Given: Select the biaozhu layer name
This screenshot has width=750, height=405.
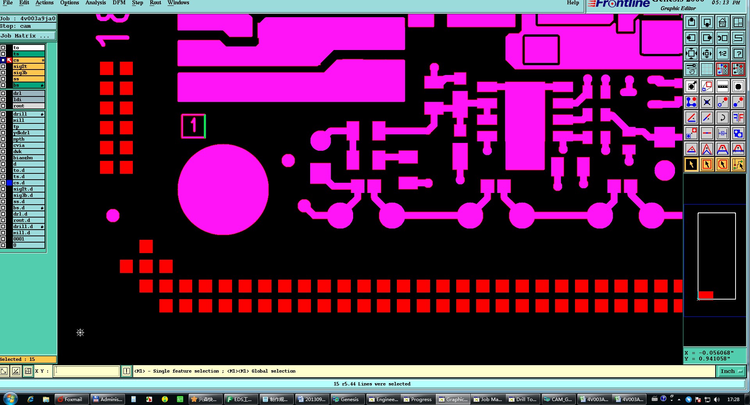Looking at the screenshot, I should click(29, 158).
